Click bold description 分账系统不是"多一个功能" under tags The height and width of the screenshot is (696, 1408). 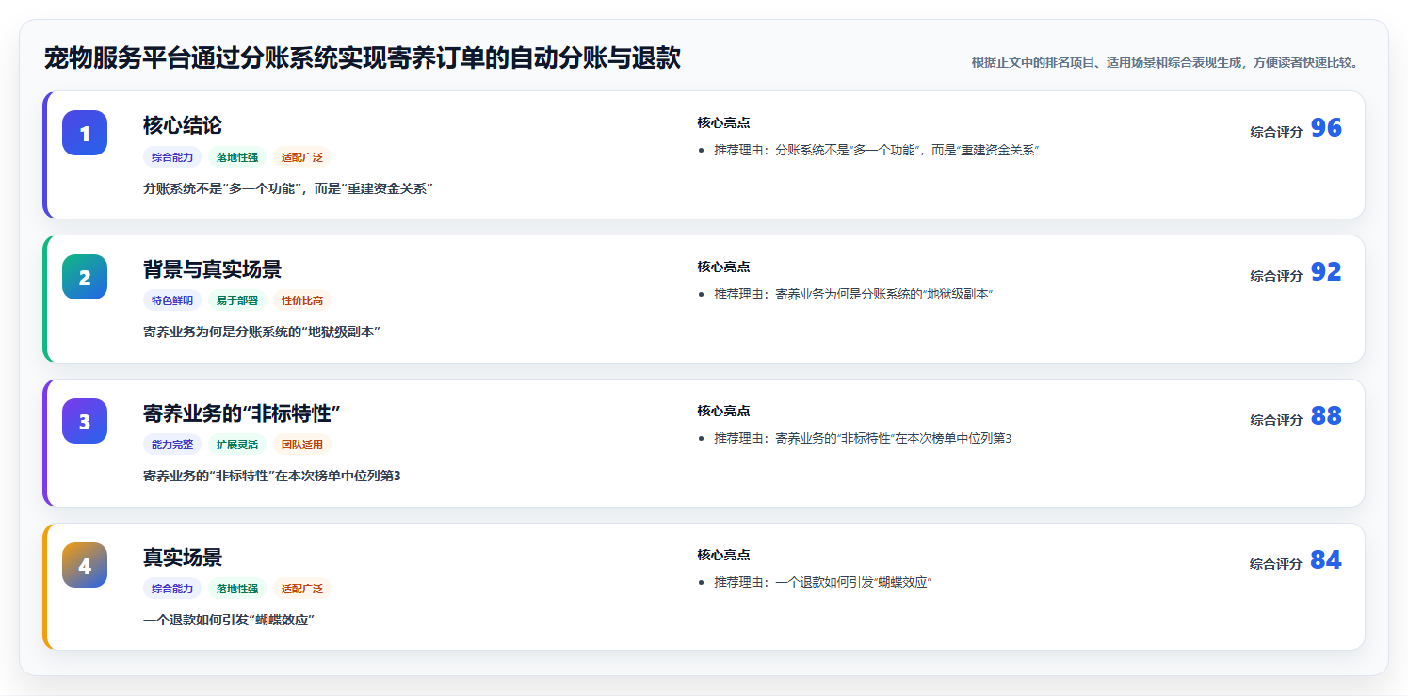tap(288, 188)
